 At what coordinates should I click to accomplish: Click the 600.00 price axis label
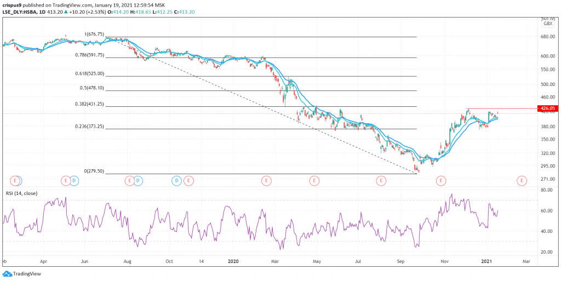coord(548,56)
